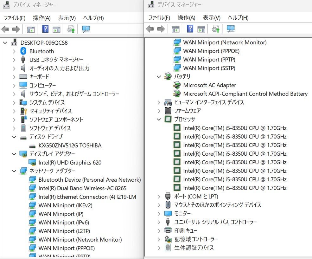Click the update driver icon in the left window toolbar
The width and height of the screenshot is (312, 259).
coord(71,29)
